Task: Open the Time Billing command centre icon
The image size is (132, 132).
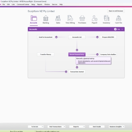Action: (70, 18)
